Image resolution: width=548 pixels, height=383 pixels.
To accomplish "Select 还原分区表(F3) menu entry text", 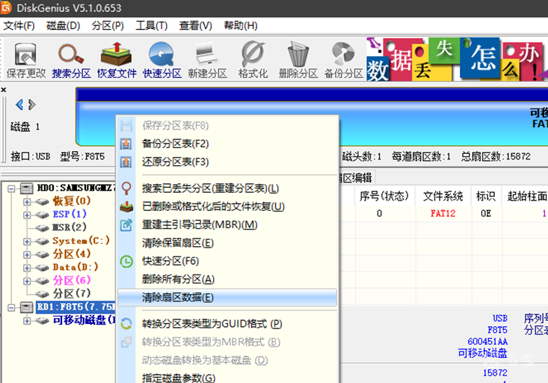I will pyautogui.click(x=175, y=162).
